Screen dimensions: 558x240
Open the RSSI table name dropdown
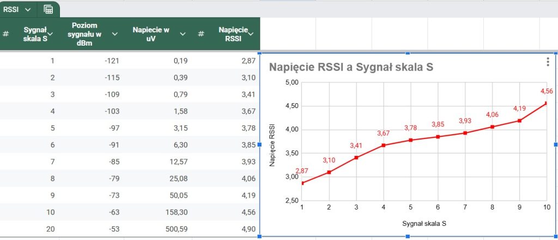(x=28, y=9)
